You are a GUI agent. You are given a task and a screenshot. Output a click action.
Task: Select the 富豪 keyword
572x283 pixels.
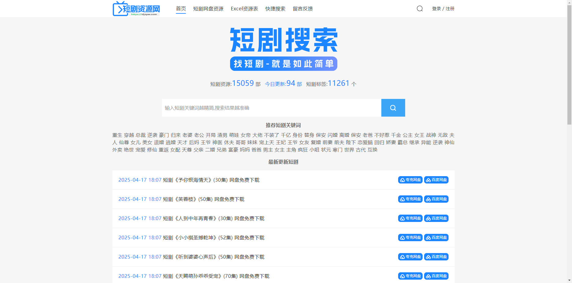pyautogui.click(x=233, y=150)
